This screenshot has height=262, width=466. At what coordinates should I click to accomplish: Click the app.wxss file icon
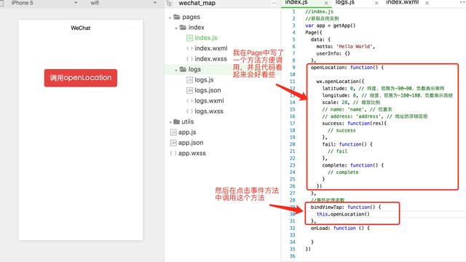[x=173, y=154]
